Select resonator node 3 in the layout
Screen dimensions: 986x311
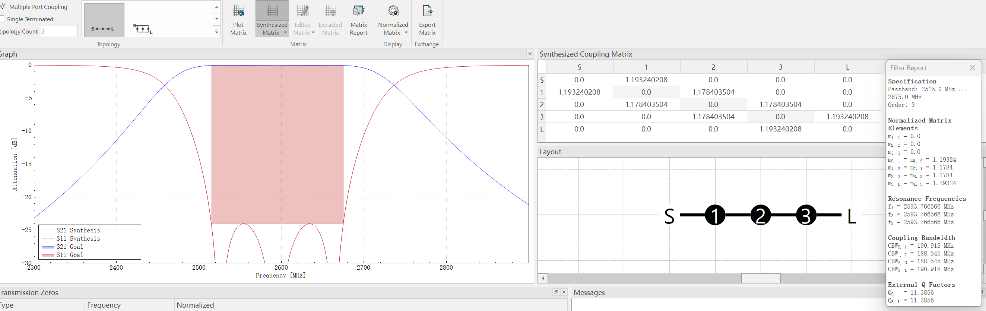point(806,215)
